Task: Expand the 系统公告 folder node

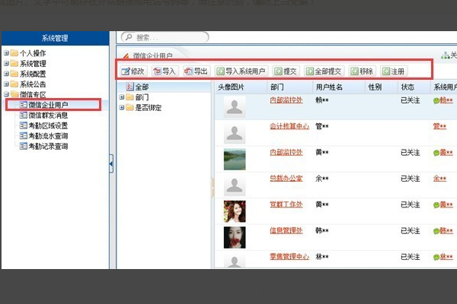Action: (6, 84)
